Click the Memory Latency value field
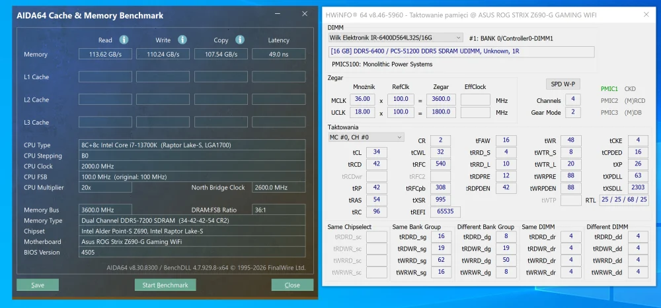 click(x=279, y=54)
